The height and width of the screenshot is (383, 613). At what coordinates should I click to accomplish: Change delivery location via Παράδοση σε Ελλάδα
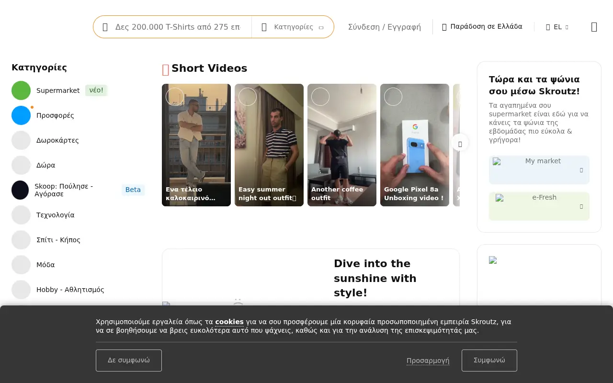(482, 27)
